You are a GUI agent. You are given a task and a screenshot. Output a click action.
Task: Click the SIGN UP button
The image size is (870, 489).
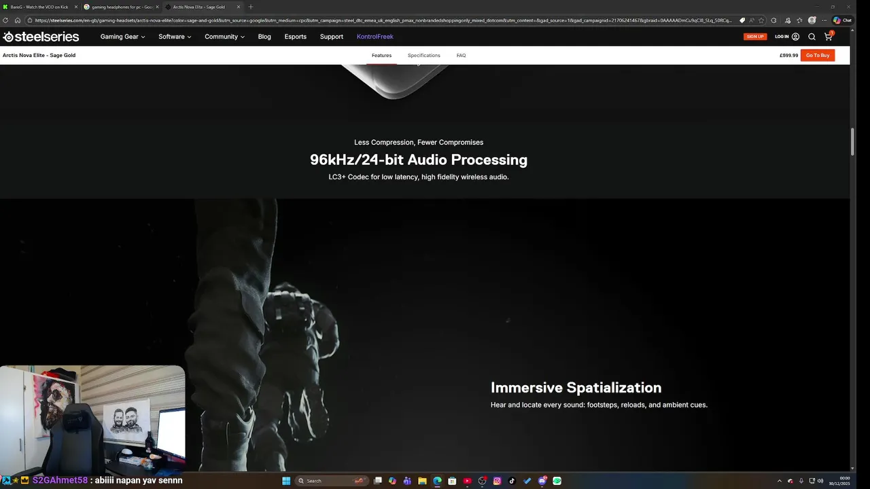tap(755, 37)
